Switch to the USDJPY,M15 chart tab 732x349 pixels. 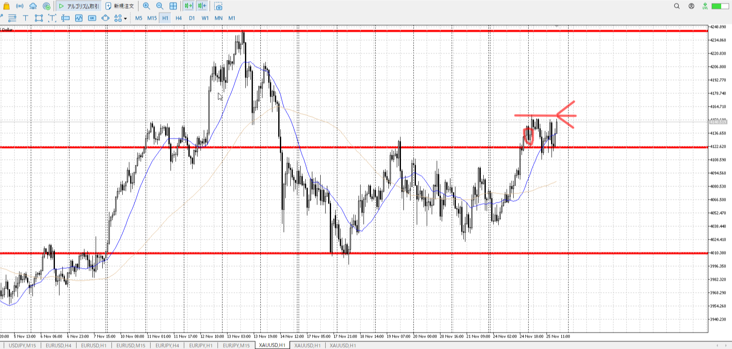click(22, 345)
